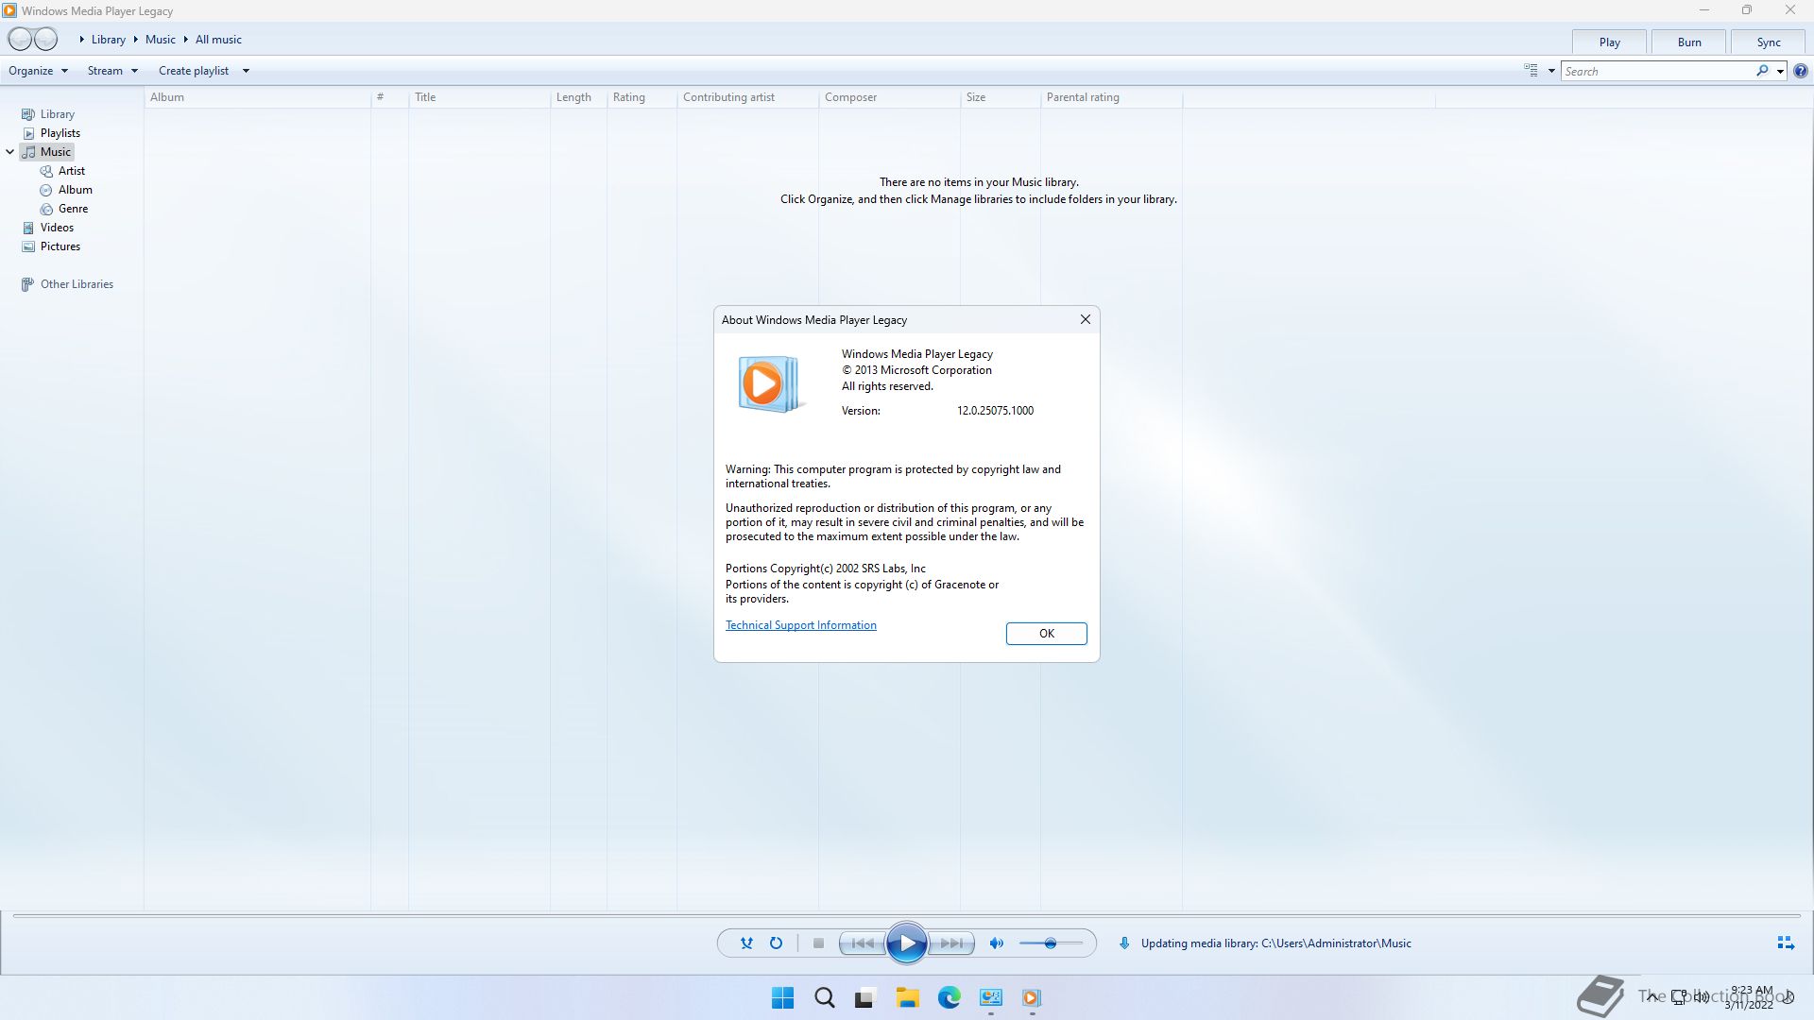Viewport: 1814px width, 1020px height.
Task: Click the Next track button
Action: [x=951, y=943]
